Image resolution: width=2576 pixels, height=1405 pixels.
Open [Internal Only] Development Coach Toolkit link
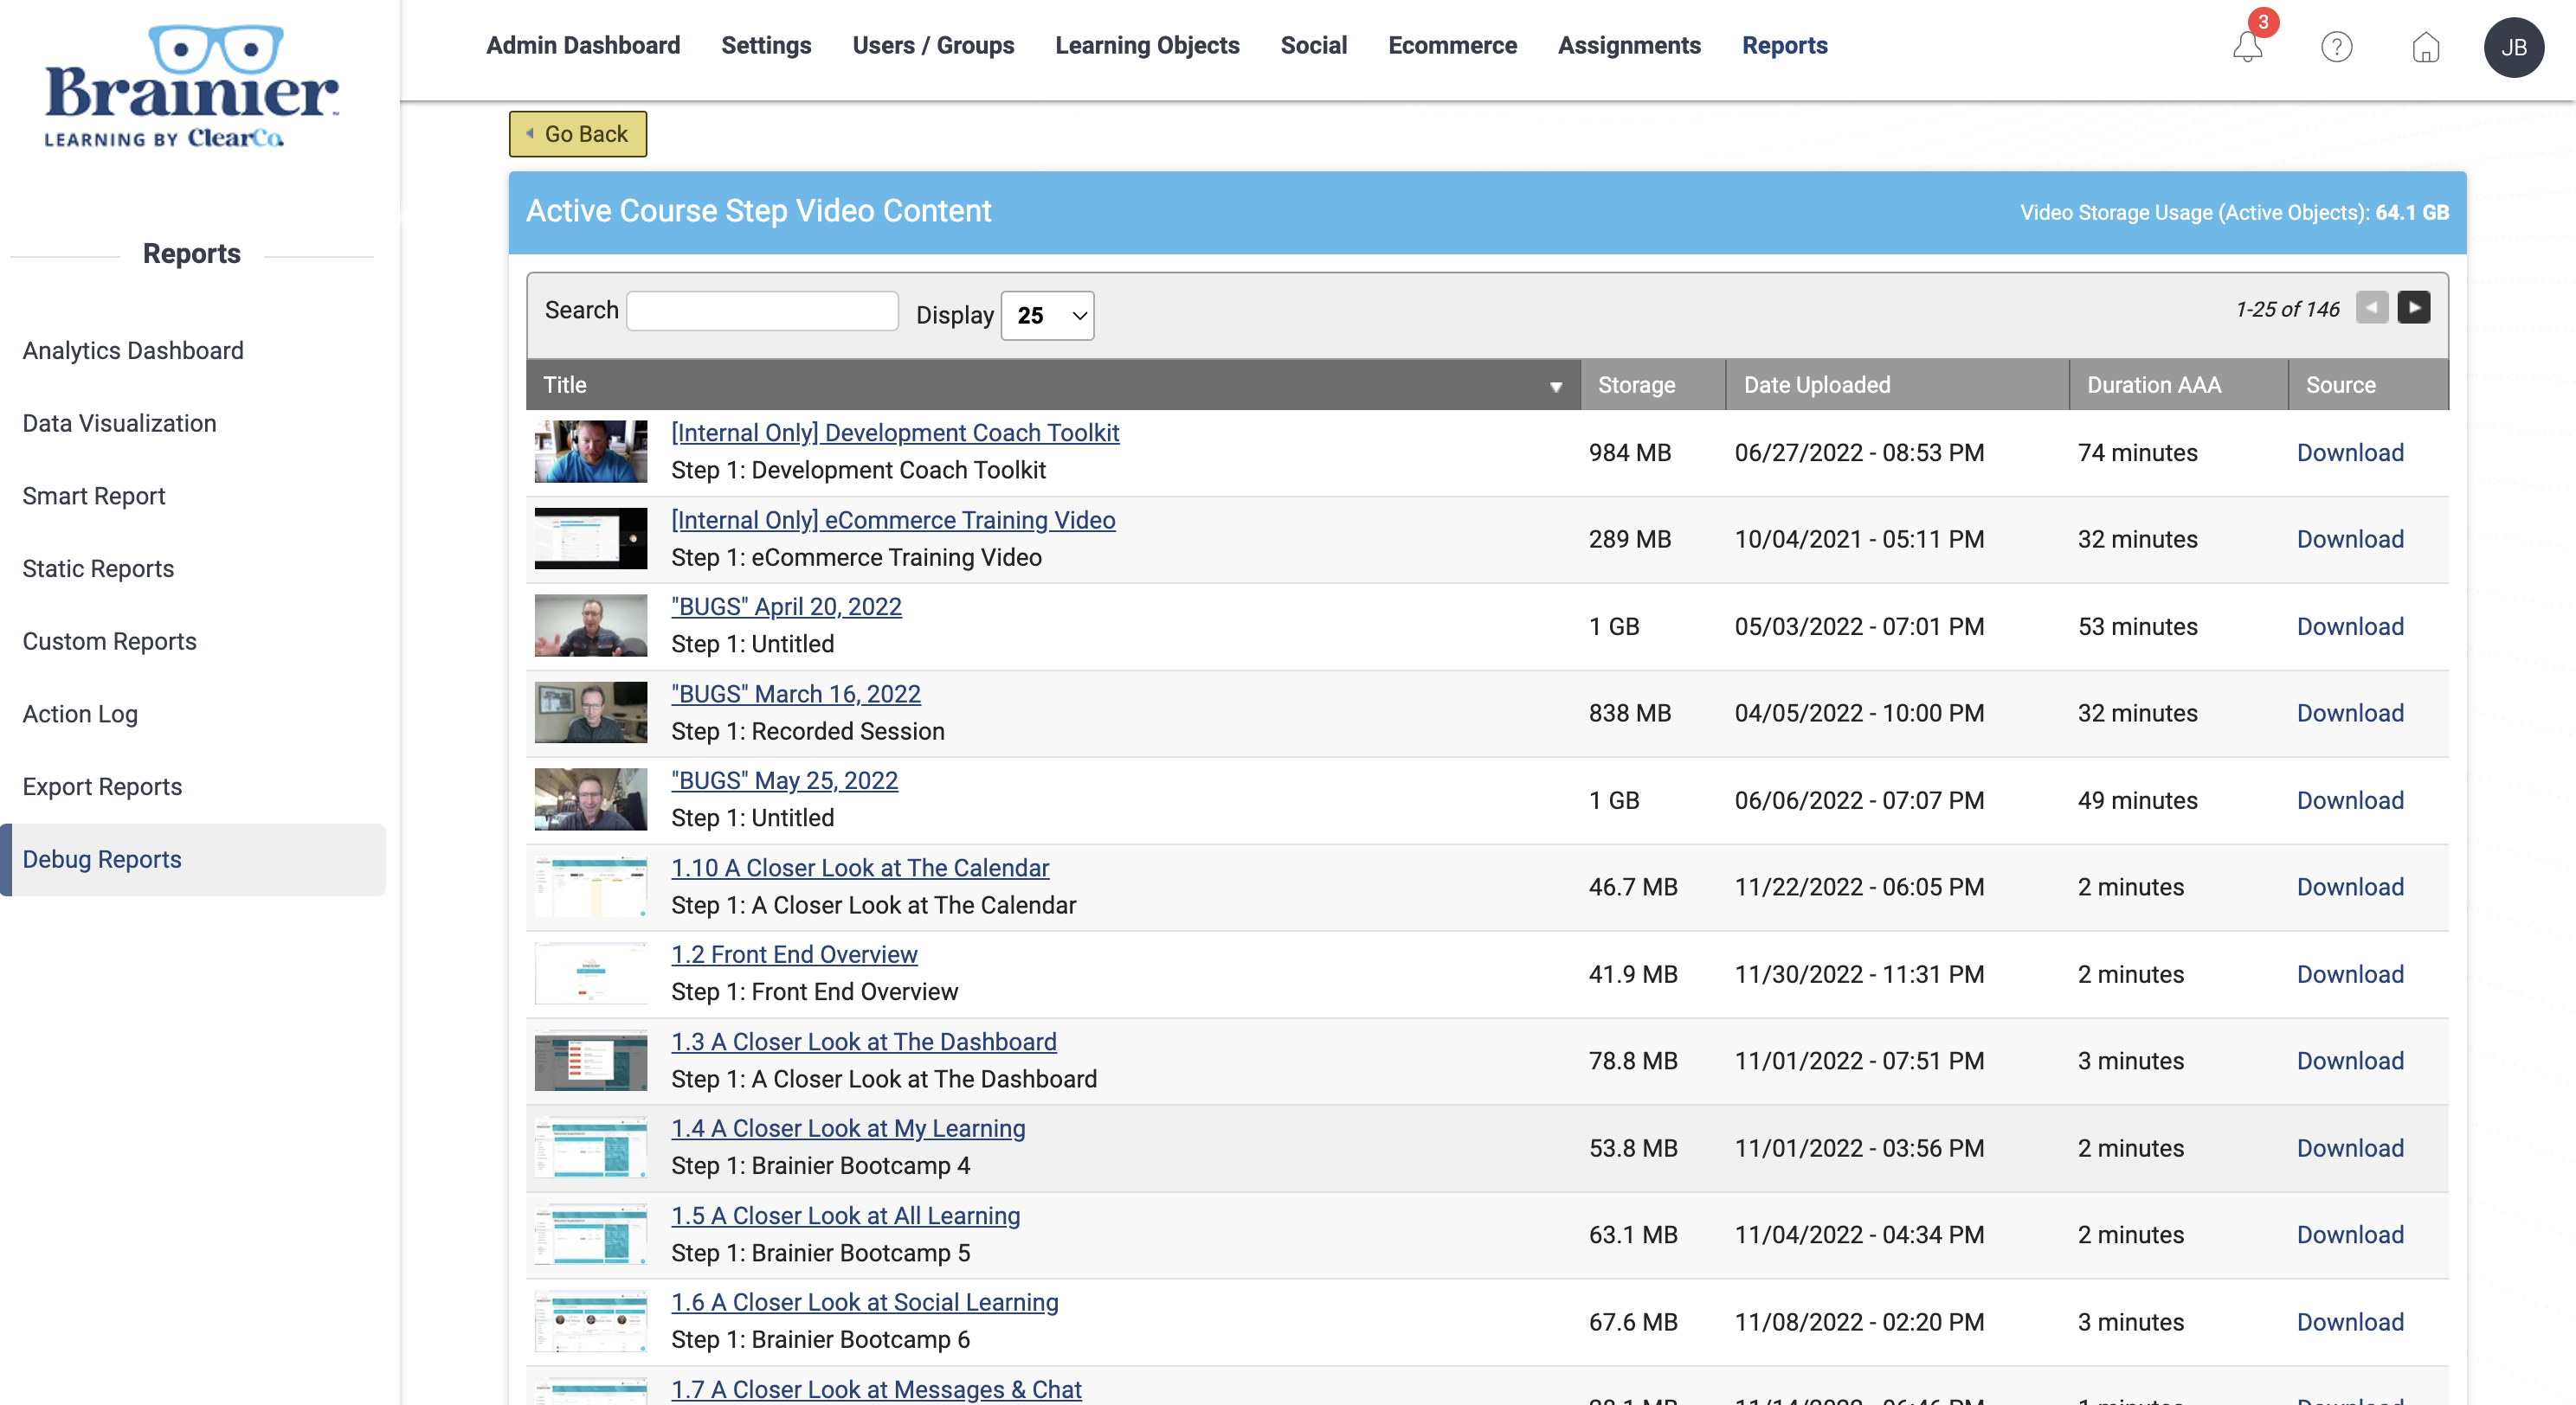895,433
